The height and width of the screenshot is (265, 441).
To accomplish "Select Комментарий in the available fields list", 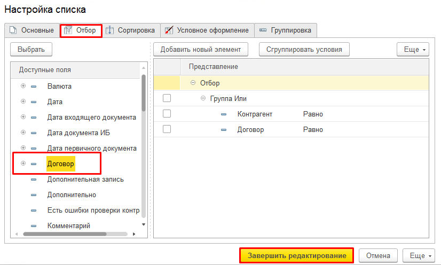I will point(68,225).
